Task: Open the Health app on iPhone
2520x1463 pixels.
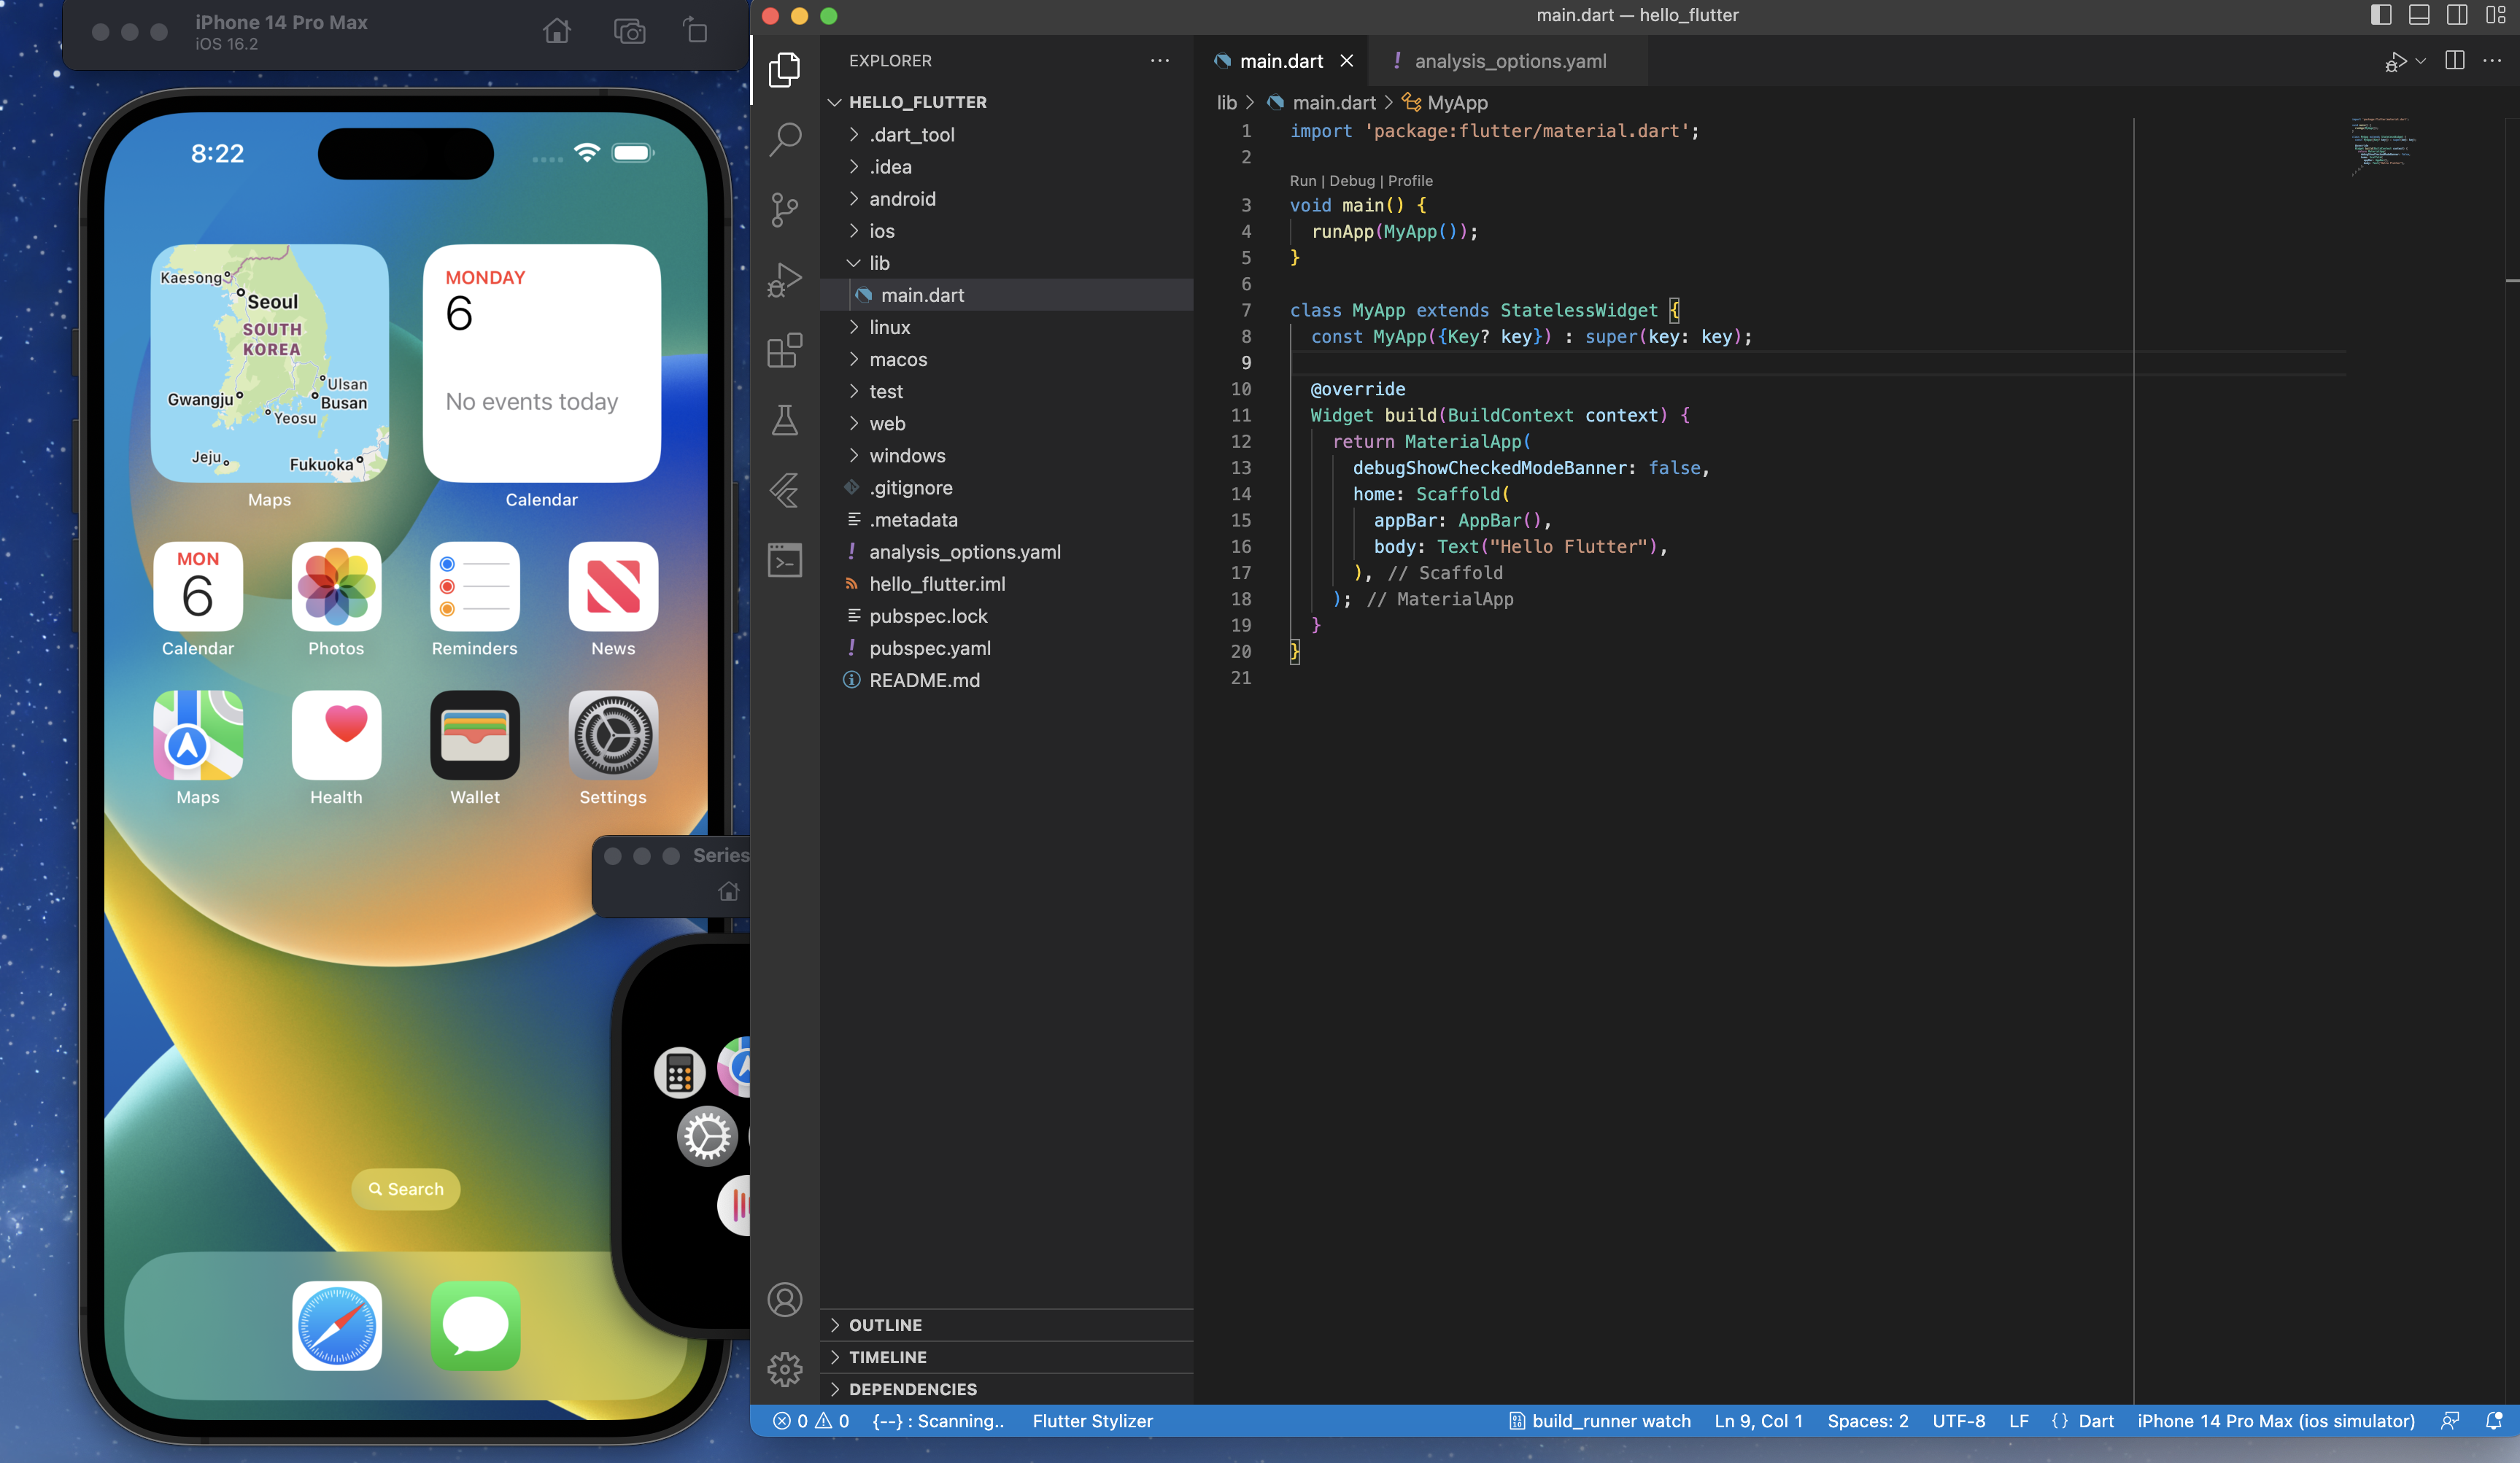Action: pos(336,735)
